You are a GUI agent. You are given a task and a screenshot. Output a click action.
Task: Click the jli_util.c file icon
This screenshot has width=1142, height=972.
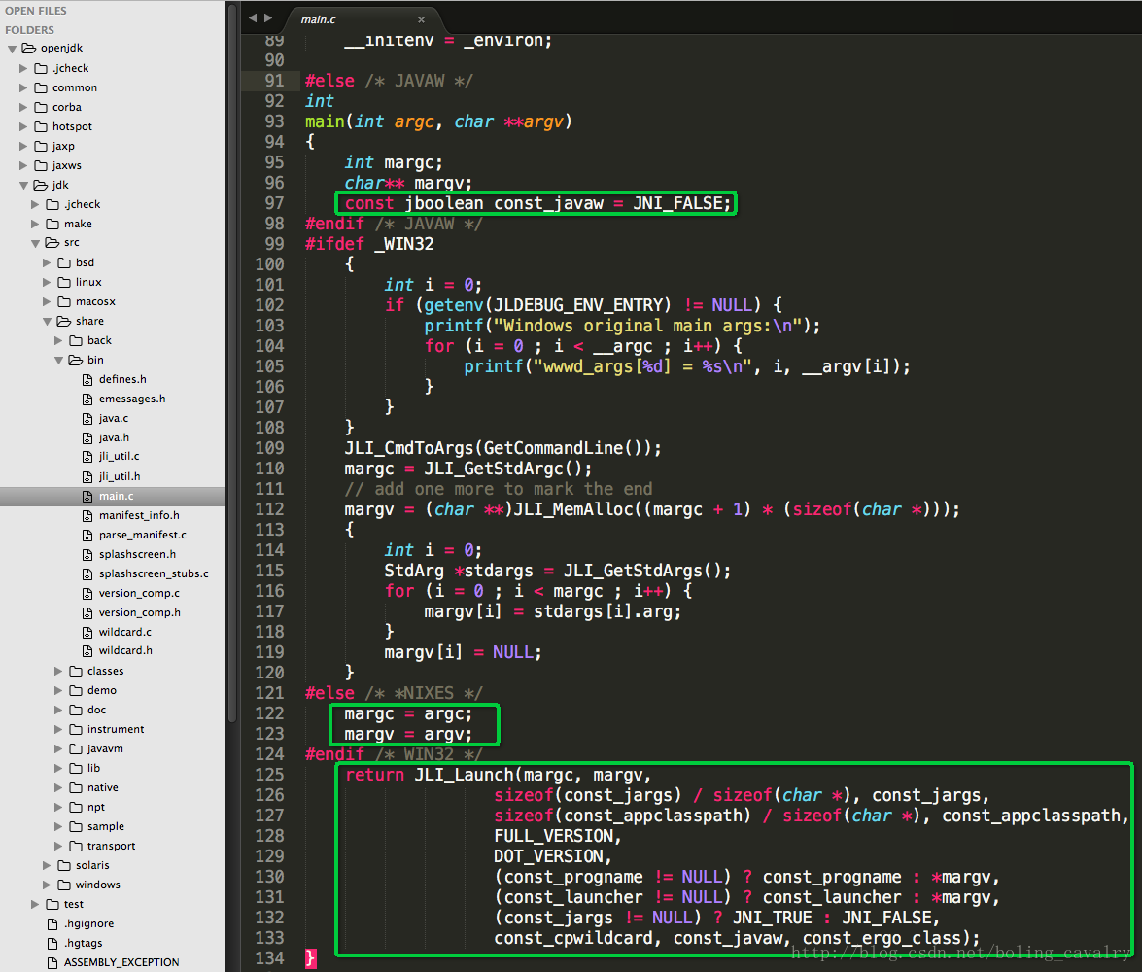87,457
